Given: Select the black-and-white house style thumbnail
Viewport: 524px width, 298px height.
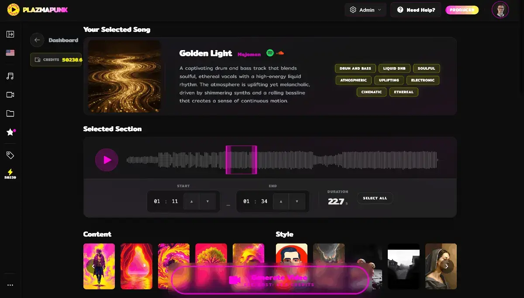Looking at the screenshot, I should click(x=404, y=266).
